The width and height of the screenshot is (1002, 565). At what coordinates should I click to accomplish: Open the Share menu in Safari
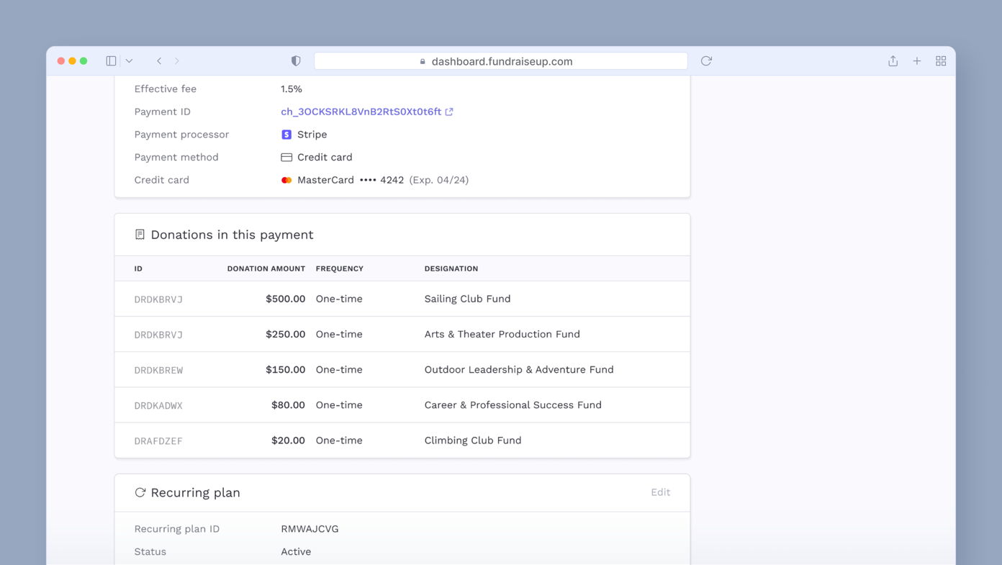pos(893,60)
